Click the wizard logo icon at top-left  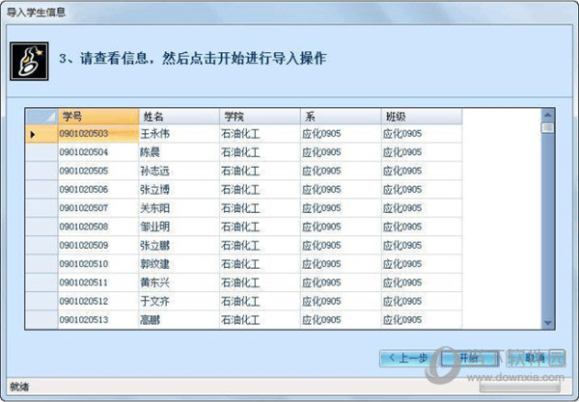coord(29,60)
